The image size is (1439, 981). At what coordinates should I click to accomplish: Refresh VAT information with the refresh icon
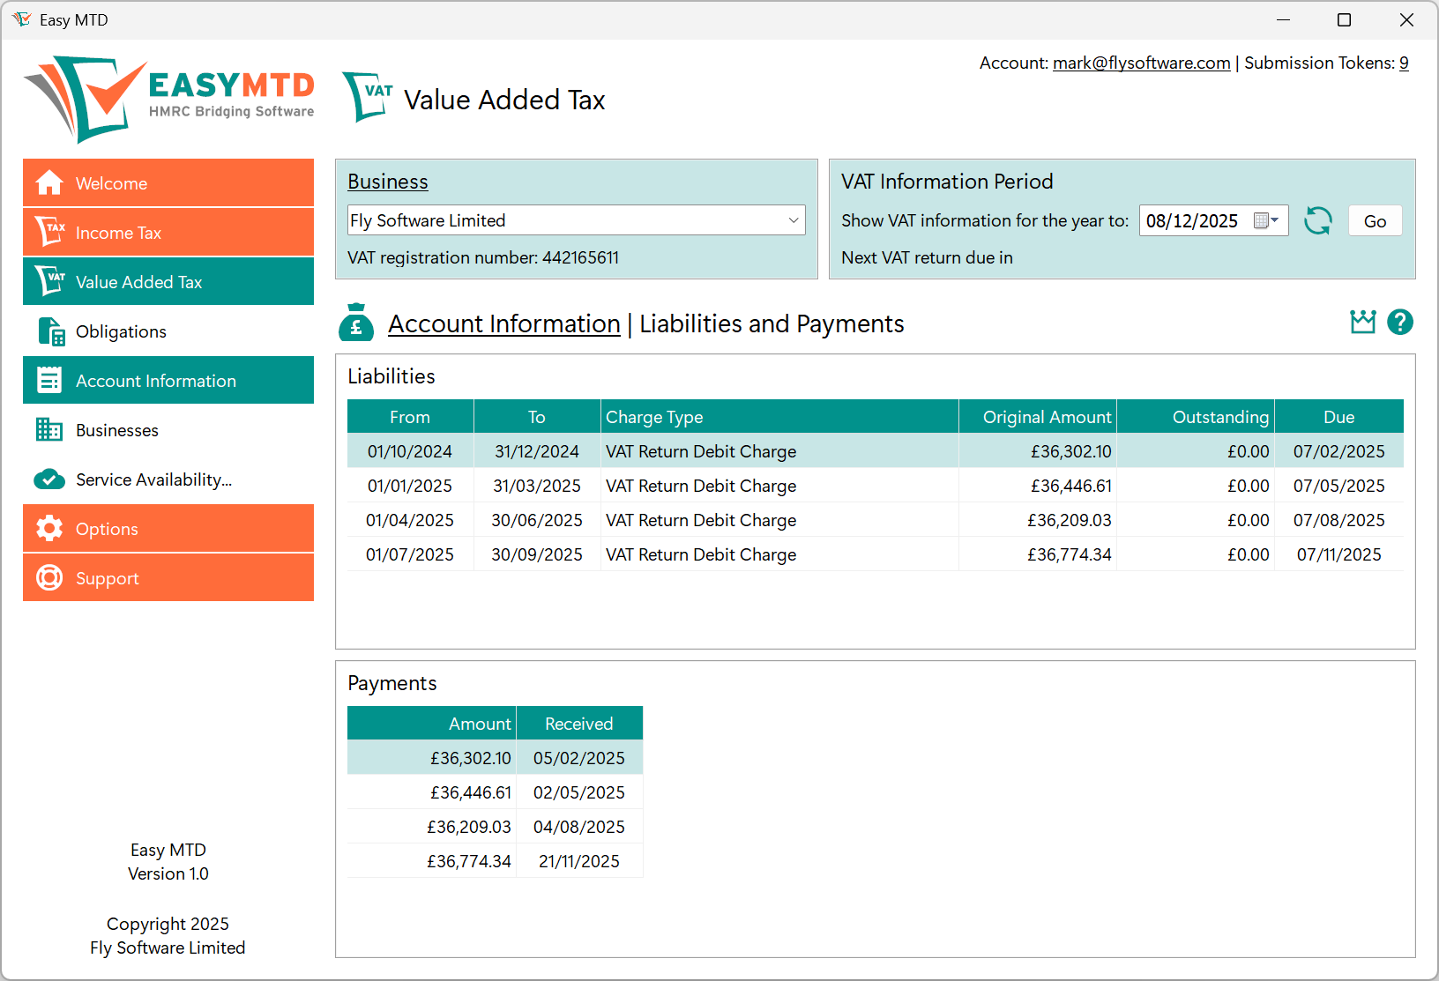tap(1318, 220)
